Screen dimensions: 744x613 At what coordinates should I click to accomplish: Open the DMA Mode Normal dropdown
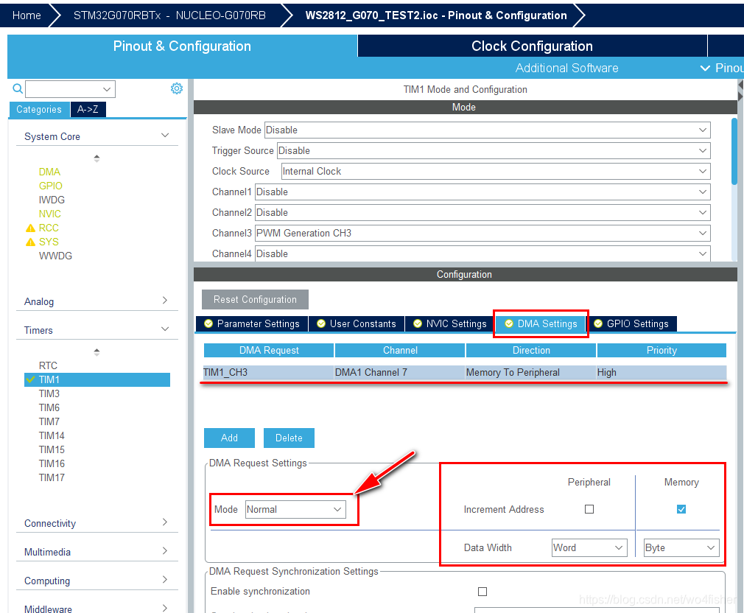click(x=295, y=510)
